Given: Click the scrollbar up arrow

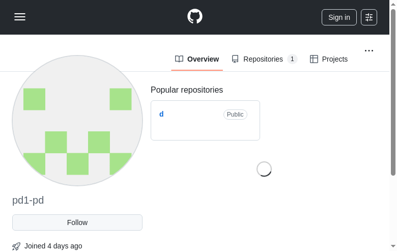Looking at the screenshot, I should coord(393,4).
